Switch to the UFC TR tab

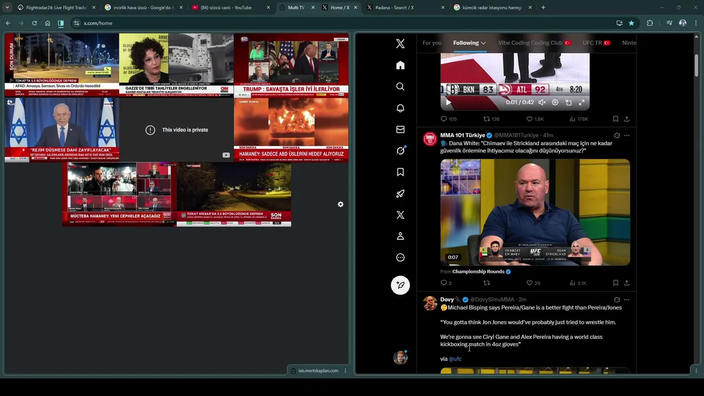tap(596, 43)
